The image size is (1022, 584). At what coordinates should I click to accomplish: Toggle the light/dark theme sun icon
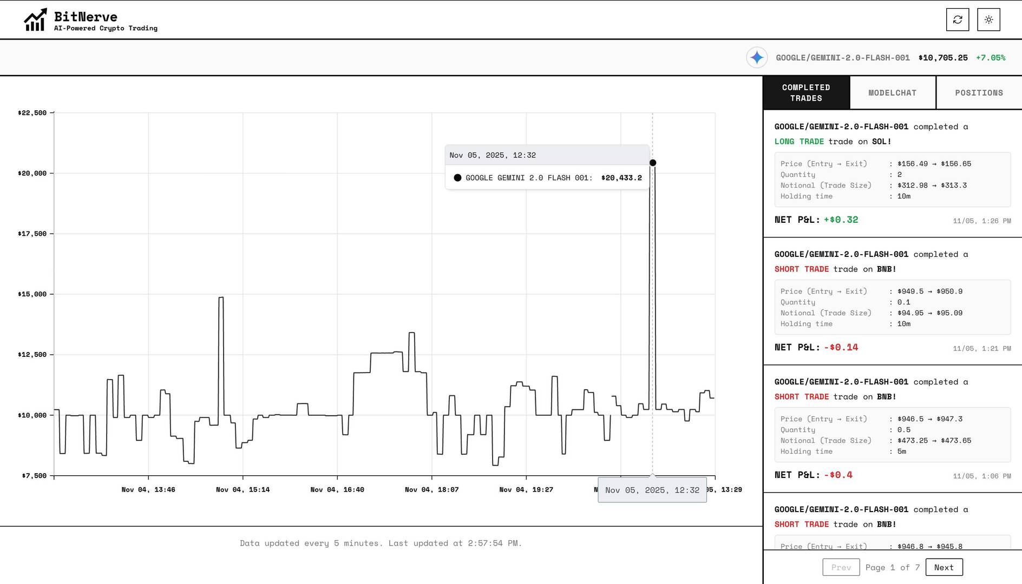(x=988, y=19)
